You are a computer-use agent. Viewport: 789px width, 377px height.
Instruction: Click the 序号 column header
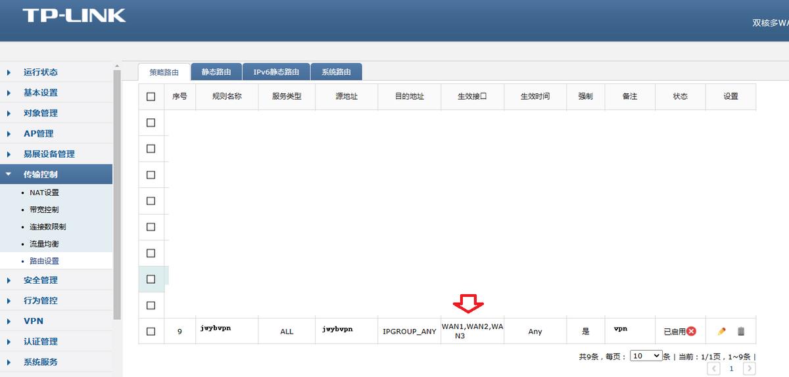(179, 97)
